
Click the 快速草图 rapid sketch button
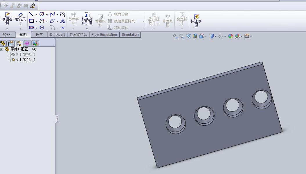(196, 20)
